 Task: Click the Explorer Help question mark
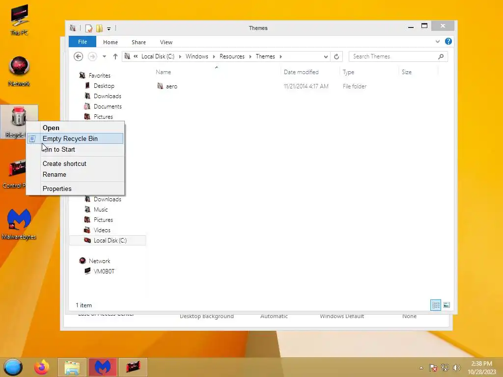coord(448,41)
